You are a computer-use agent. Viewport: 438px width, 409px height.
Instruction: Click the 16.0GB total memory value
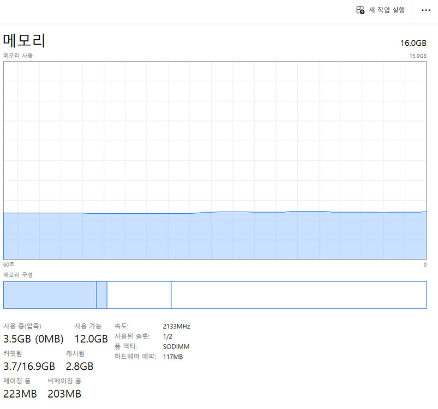[x=413, y=43]
